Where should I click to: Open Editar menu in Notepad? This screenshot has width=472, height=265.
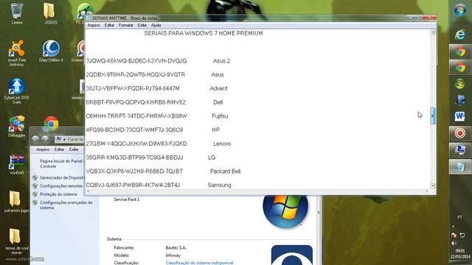(109, 25)
